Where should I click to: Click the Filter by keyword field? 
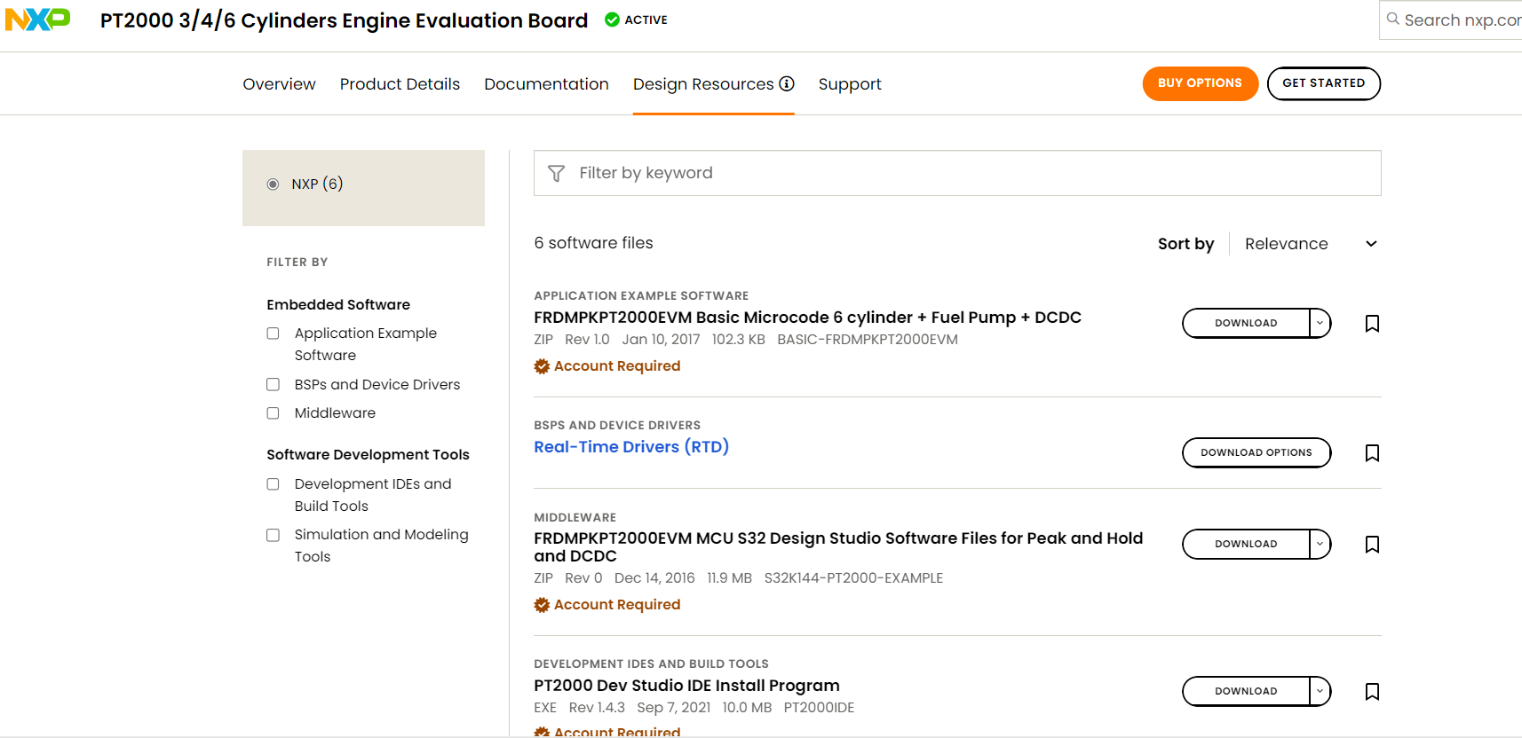click(x=957, y=173)
